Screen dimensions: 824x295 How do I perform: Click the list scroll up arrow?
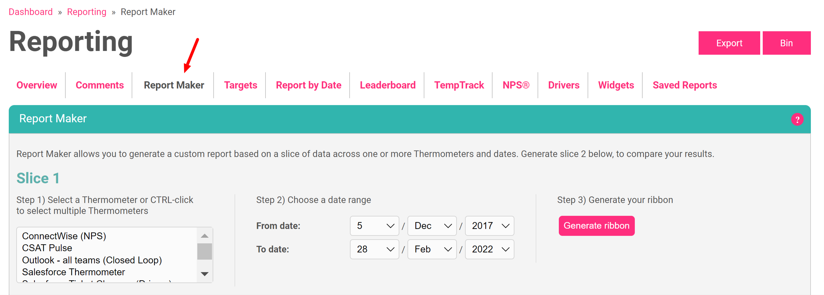[x=205, y=236]
